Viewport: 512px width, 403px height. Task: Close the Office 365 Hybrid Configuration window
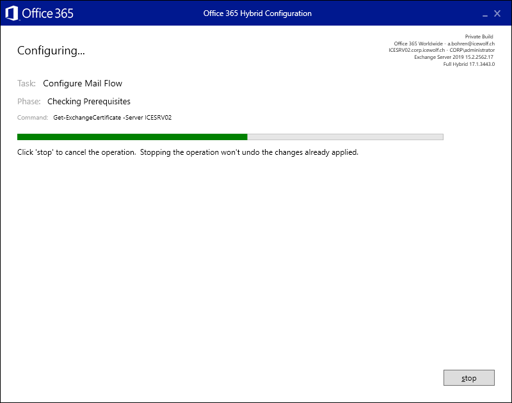coord(497,13)
